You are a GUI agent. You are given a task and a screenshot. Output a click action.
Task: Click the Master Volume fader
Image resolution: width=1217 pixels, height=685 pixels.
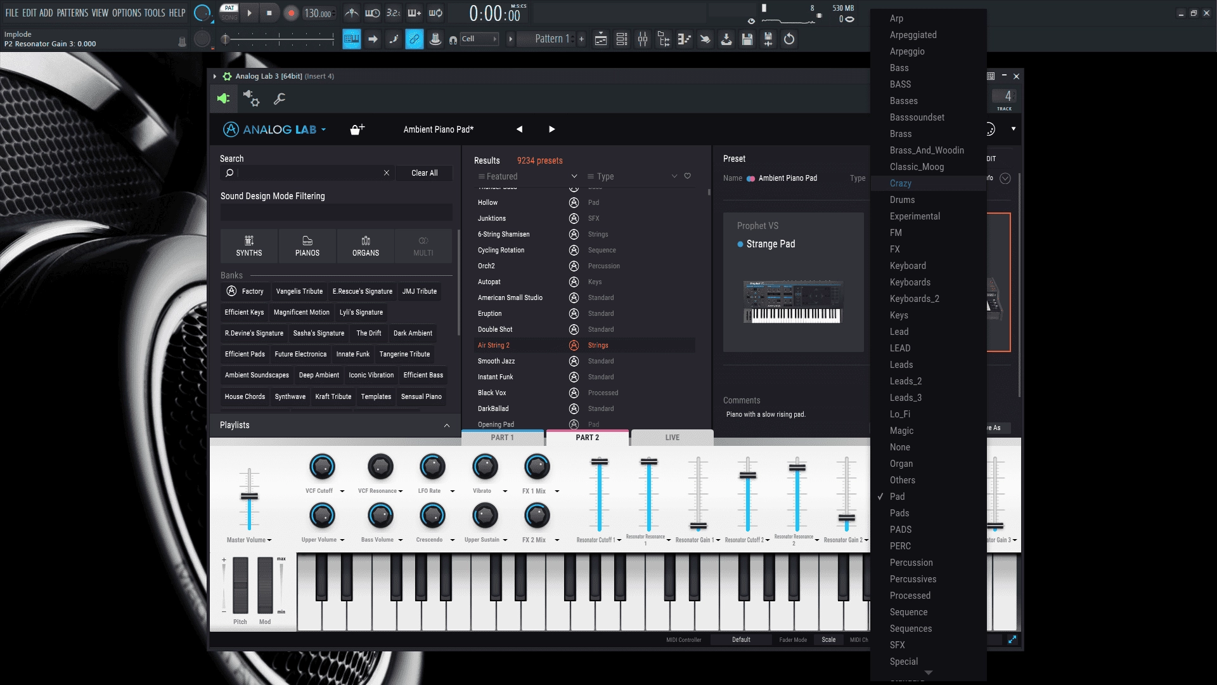(249, 497)
